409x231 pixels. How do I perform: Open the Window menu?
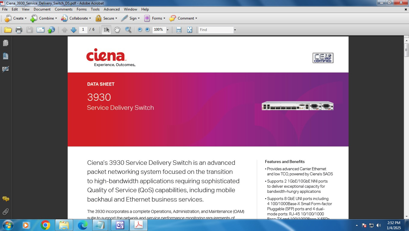tap(130, 9)
